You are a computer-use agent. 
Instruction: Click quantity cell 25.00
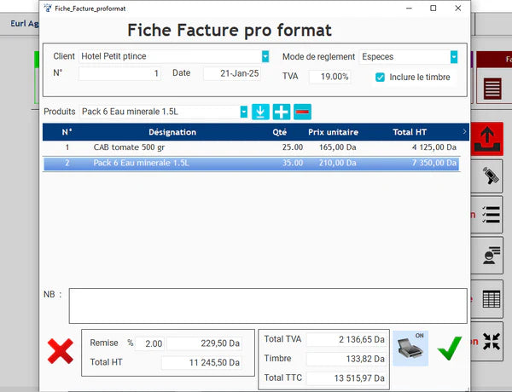(x=293, y=147)
